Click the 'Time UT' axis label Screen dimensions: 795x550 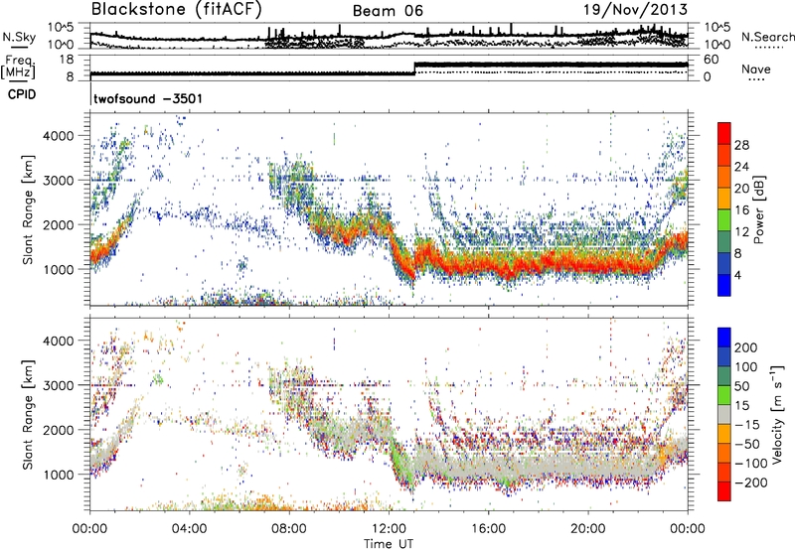pyautogui.click(x=389, y=544)
